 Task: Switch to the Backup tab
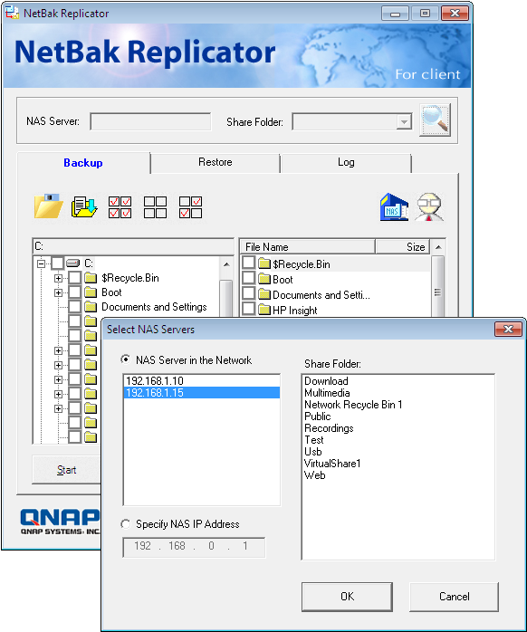coord(83,163)
